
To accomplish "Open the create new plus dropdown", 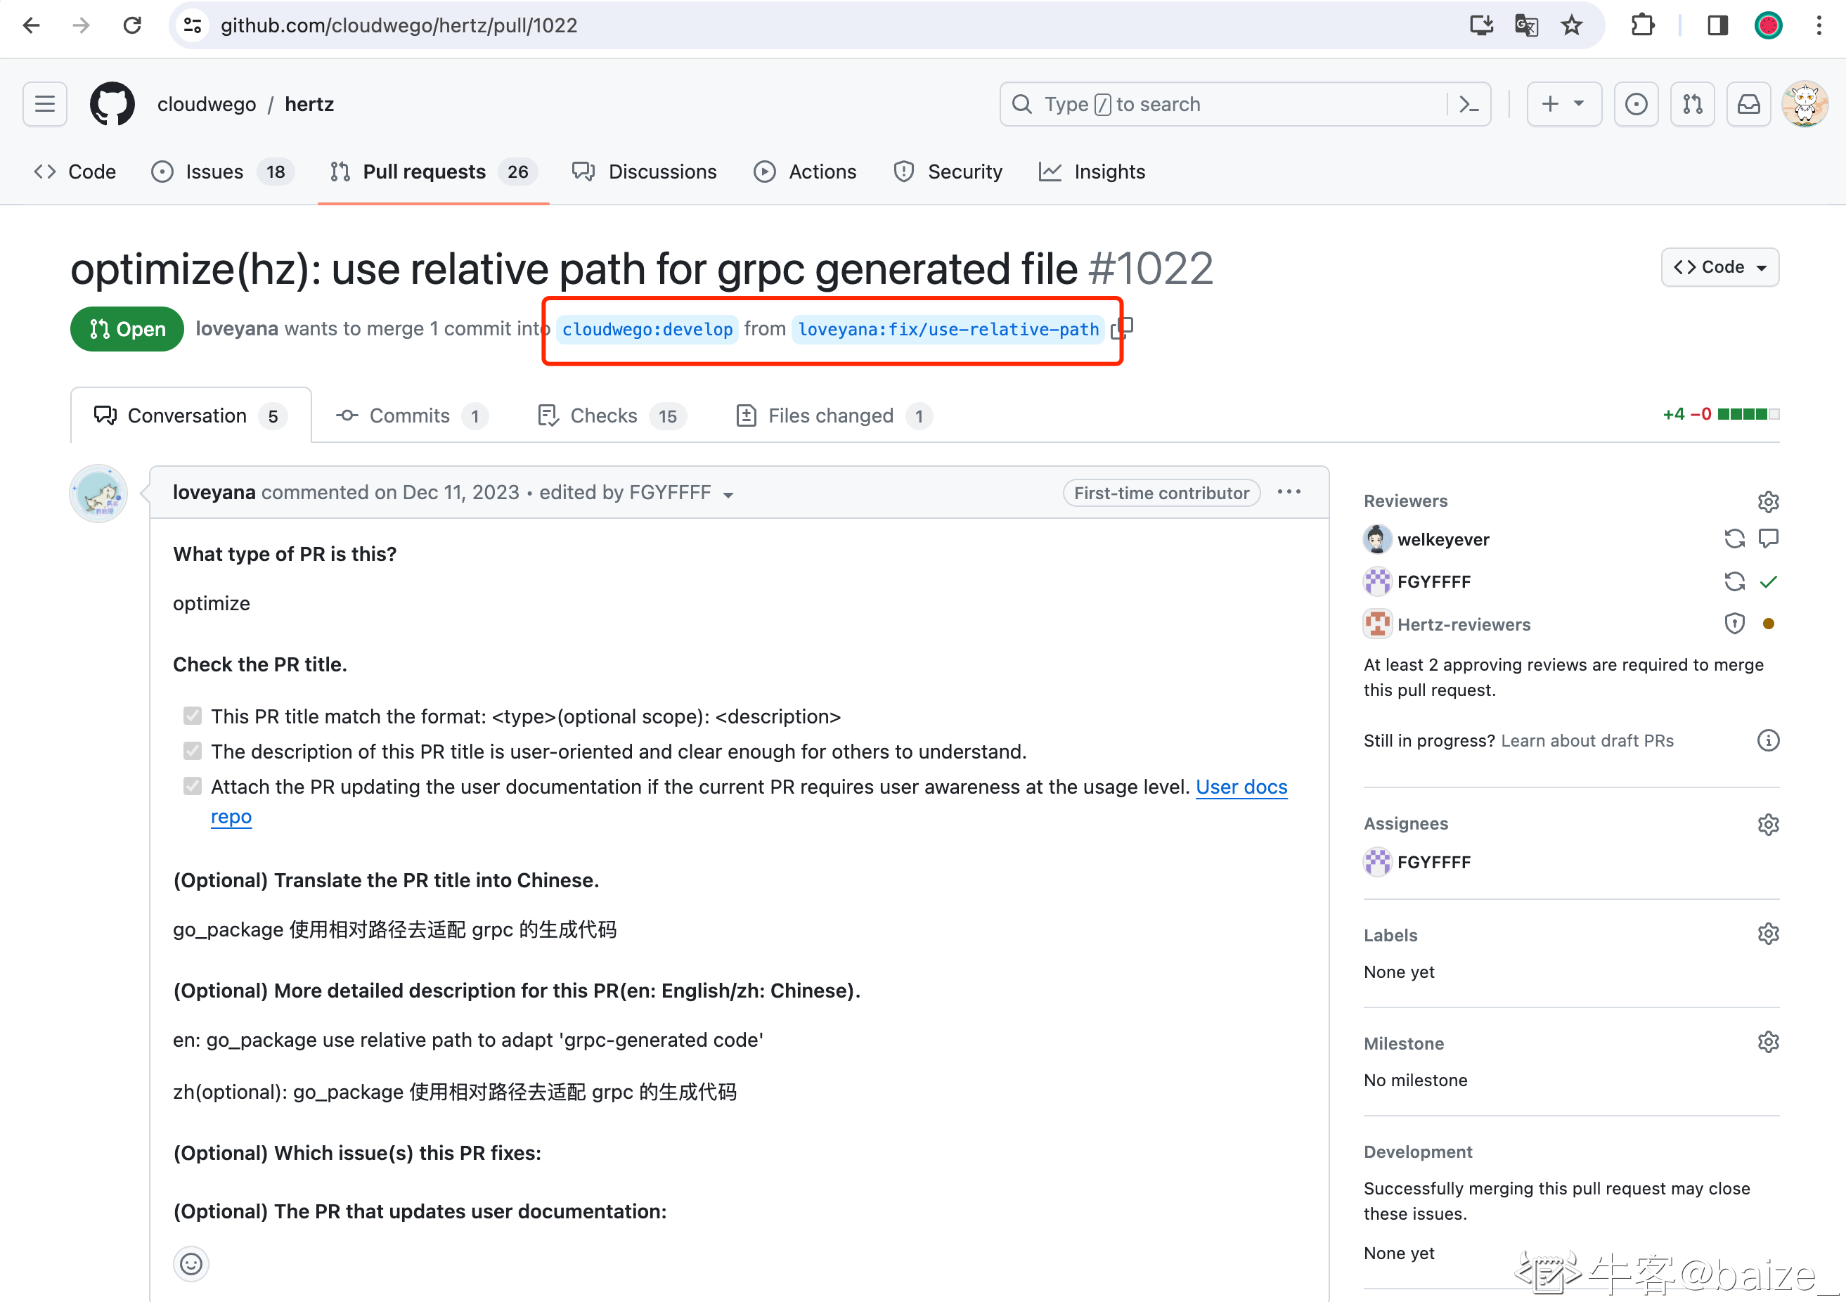I will pos(1563,105).
